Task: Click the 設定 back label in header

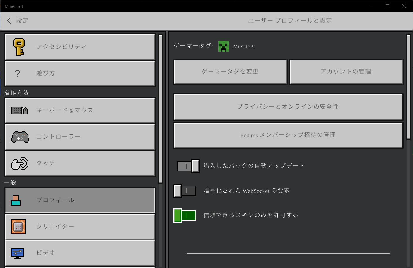Action: (x=22, y=21)
